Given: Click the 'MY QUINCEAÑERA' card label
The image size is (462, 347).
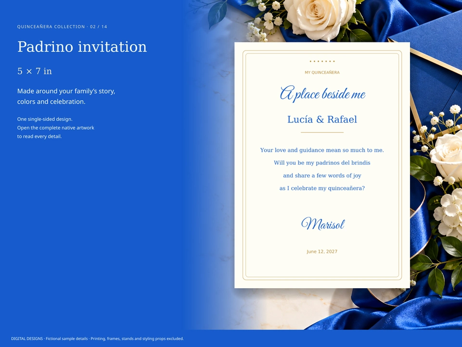Looking at the screenshot, I should [322, 72].
